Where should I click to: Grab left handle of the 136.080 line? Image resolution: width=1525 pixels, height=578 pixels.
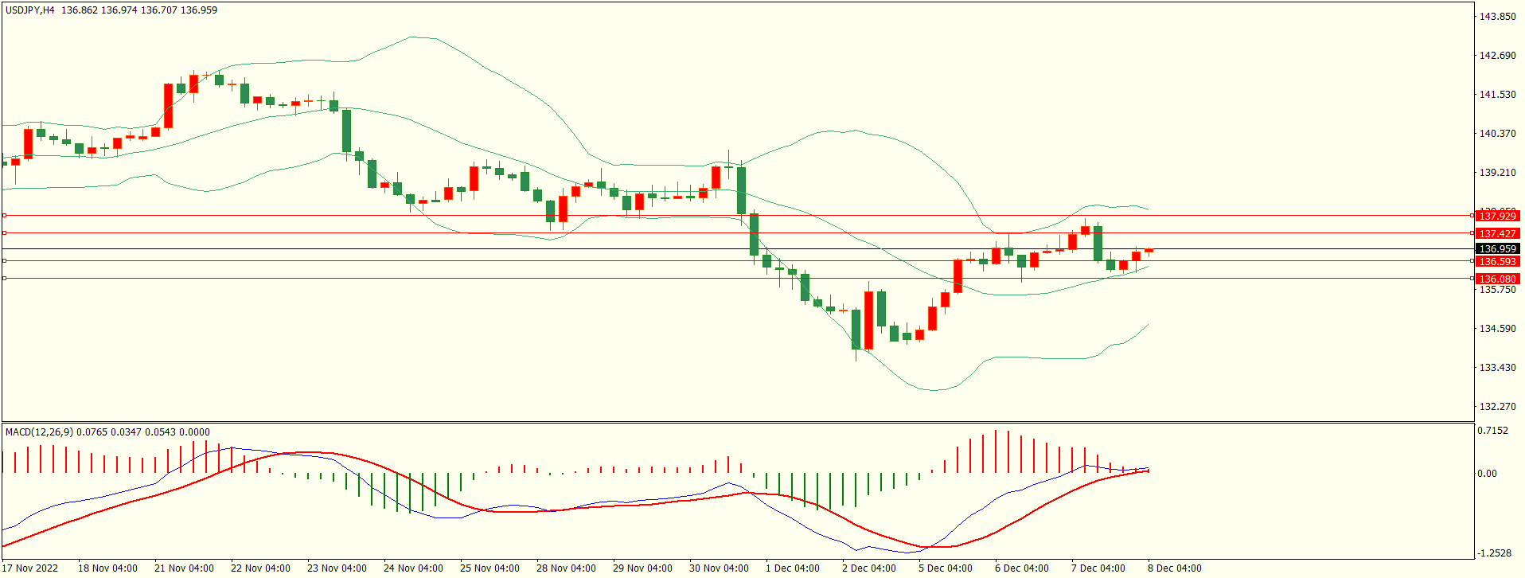pos(4,278)
